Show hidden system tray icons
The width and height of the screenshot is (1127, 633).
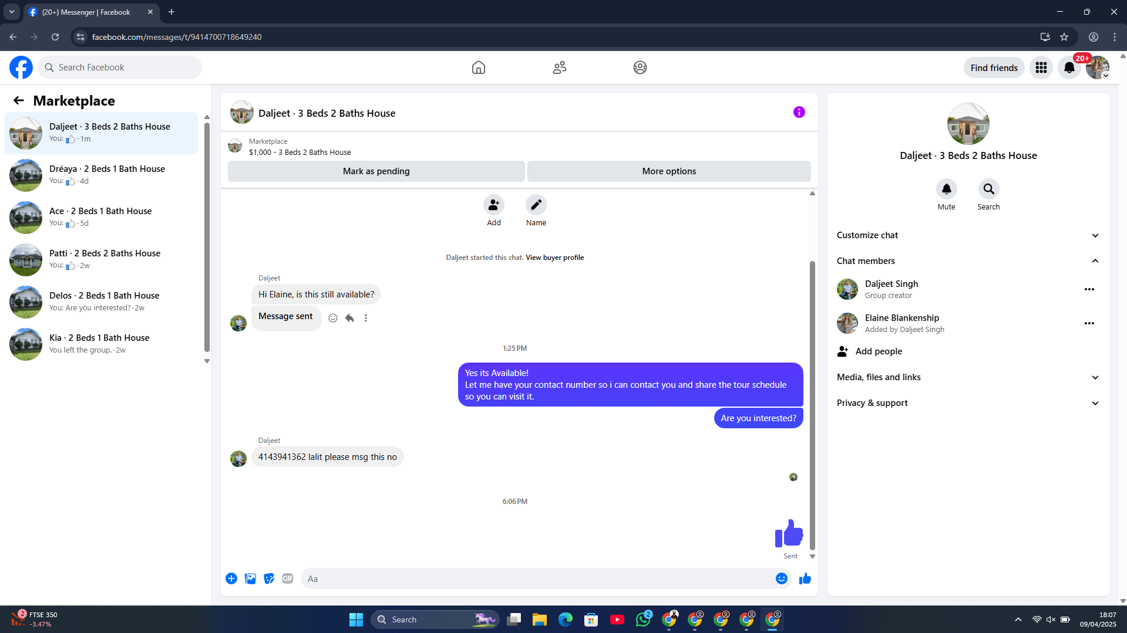pos(1018,620)
